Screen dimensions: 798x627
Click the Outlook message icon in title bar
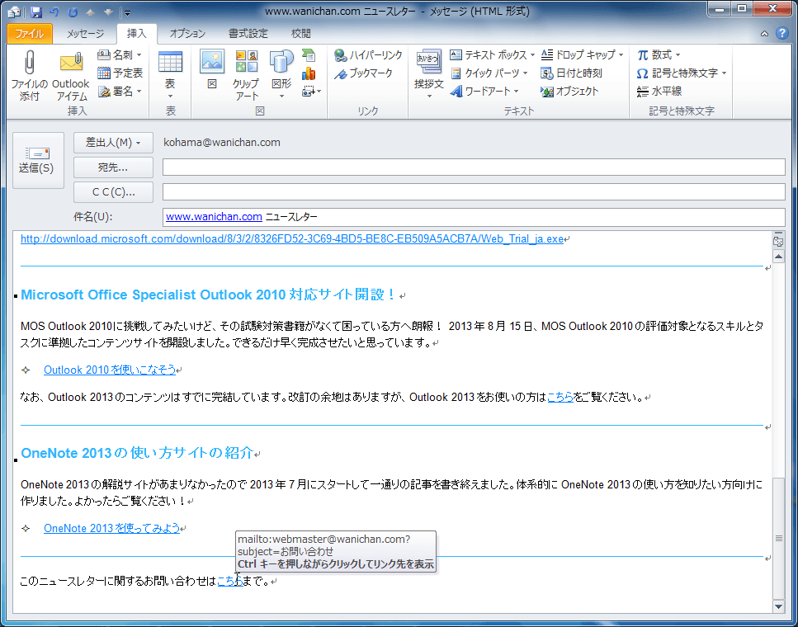(x=14, y=12)
